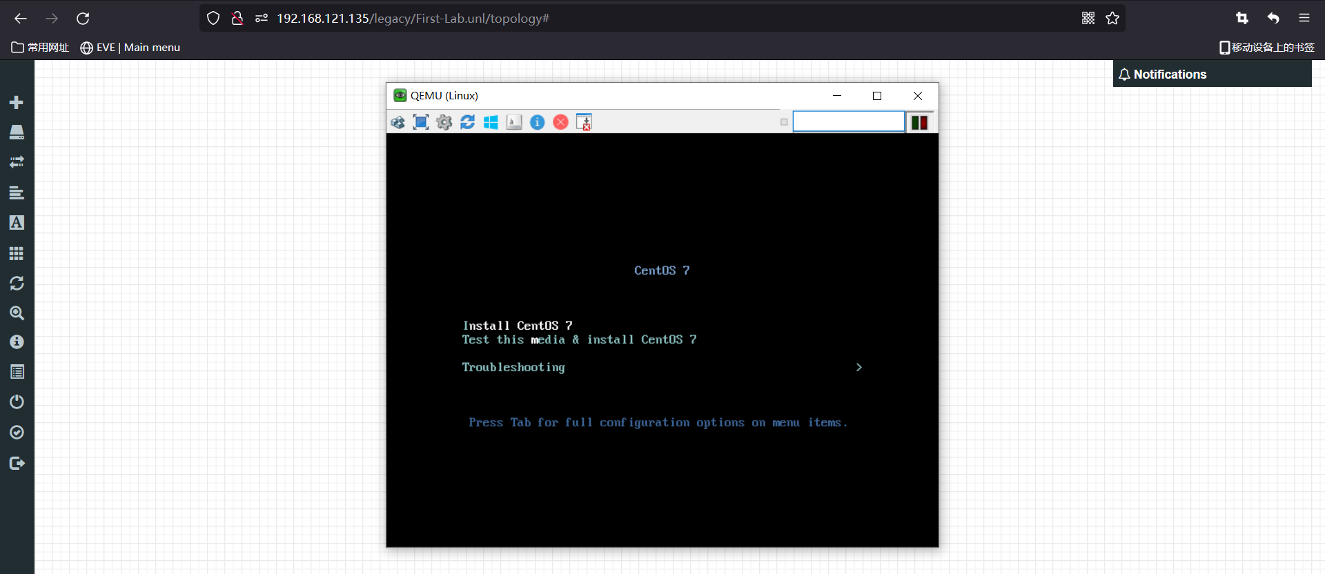
Task: Open the status info icon in sidebar
Action: point(17,342)
